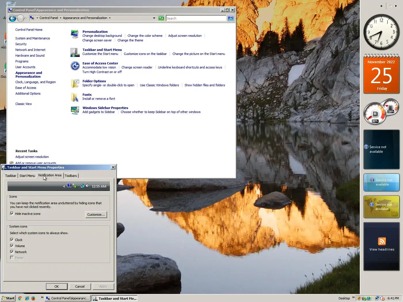
Task: Click the Taskbar and Start Menu category icon
Action: pyautogui.click(x=75, y=52)
